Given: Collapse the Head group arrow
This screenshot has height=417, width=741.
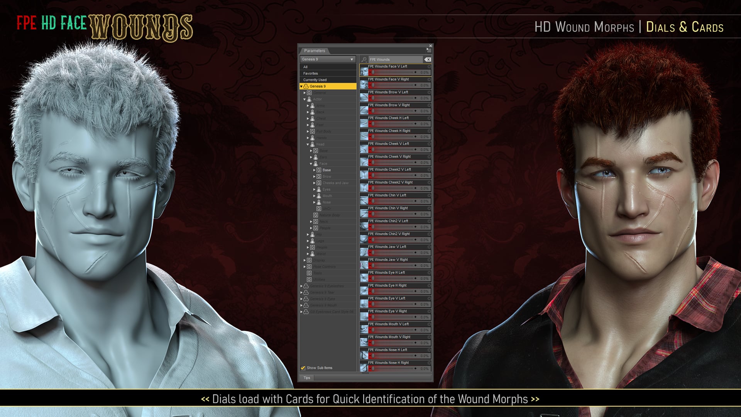Looking at the screenshot, I should 308,144.
